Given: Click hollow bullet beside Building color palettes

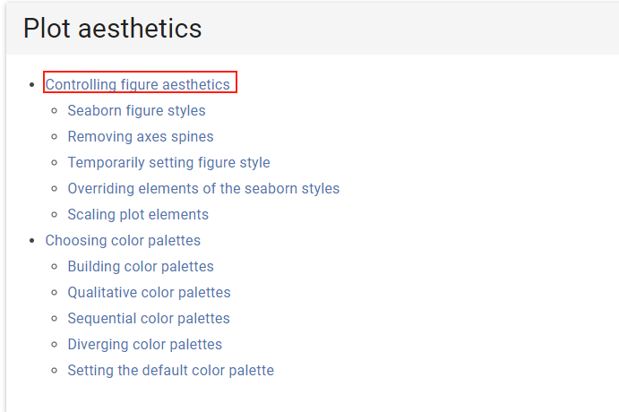Looking at the screenshot, I should coord(55,267).
